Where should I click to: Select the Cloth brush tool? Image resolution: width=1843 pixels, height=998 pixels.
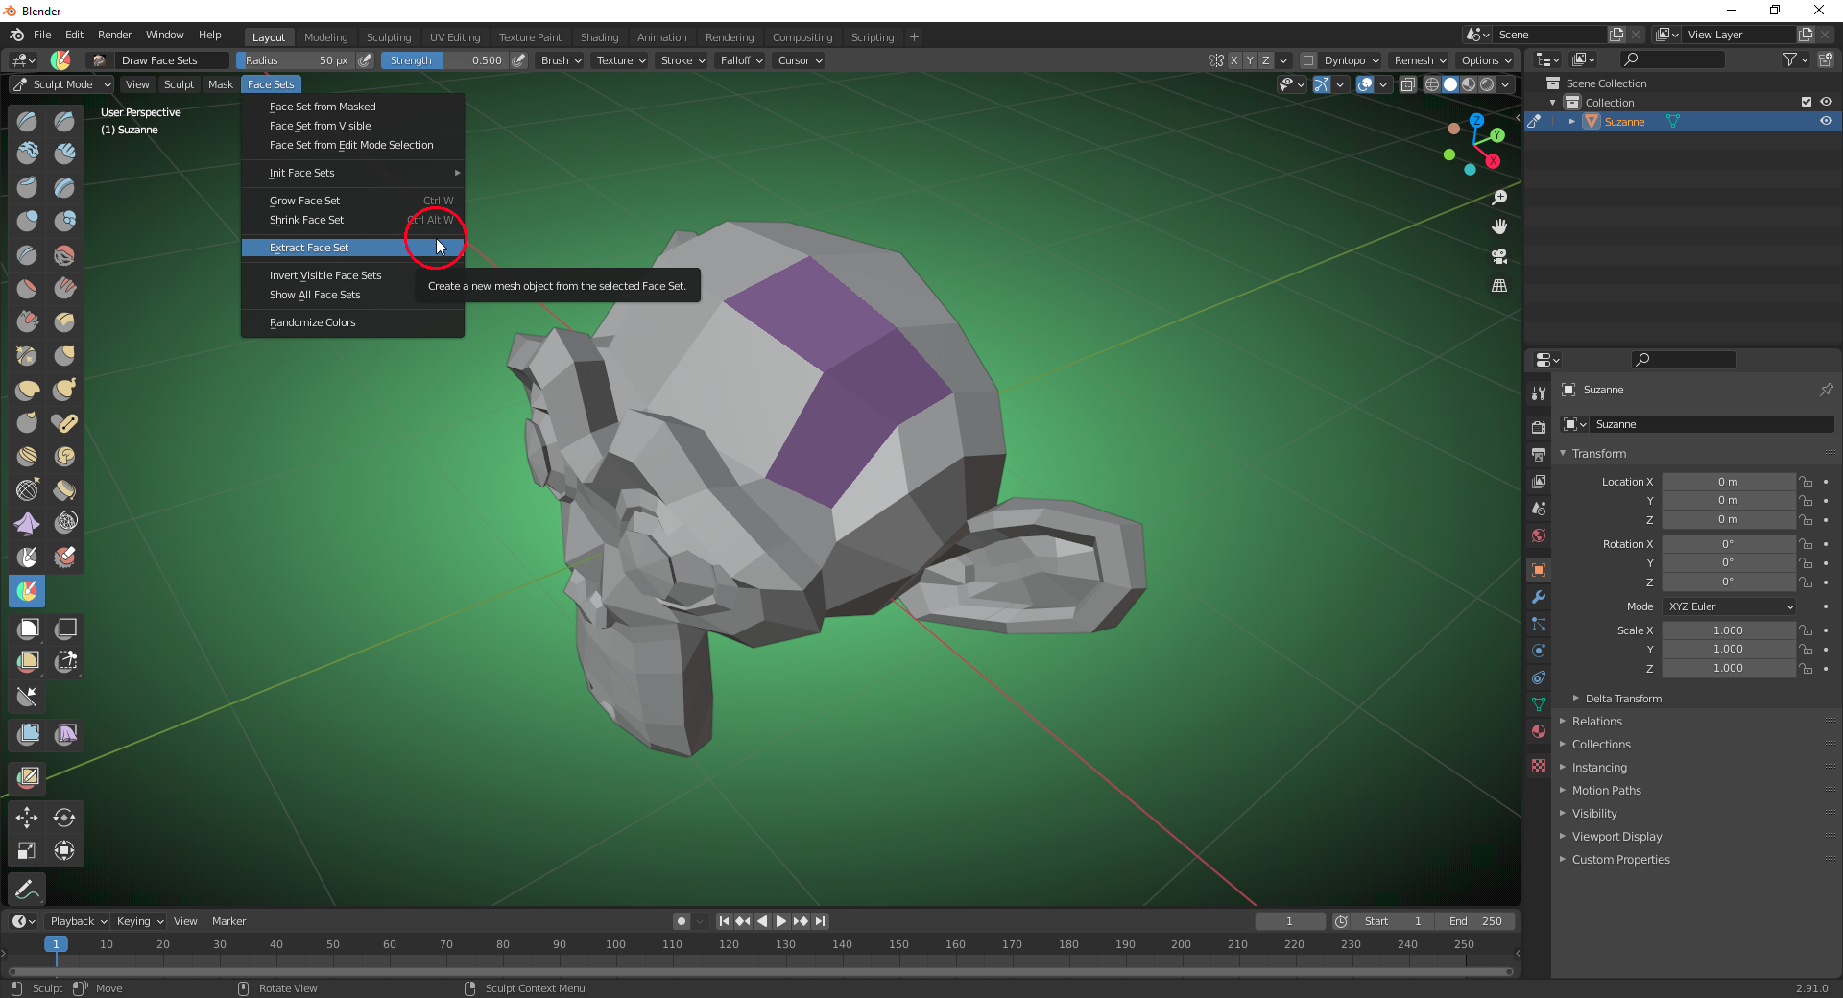coord(27,523)
